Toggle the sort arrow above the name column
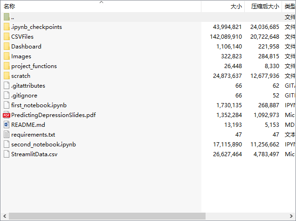Screen dimensions: 296x221 101,2
